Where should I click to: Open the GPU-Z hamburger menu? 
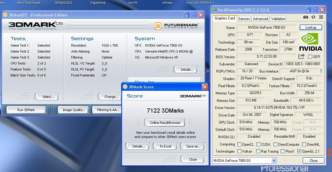click(x=321, y=17)
